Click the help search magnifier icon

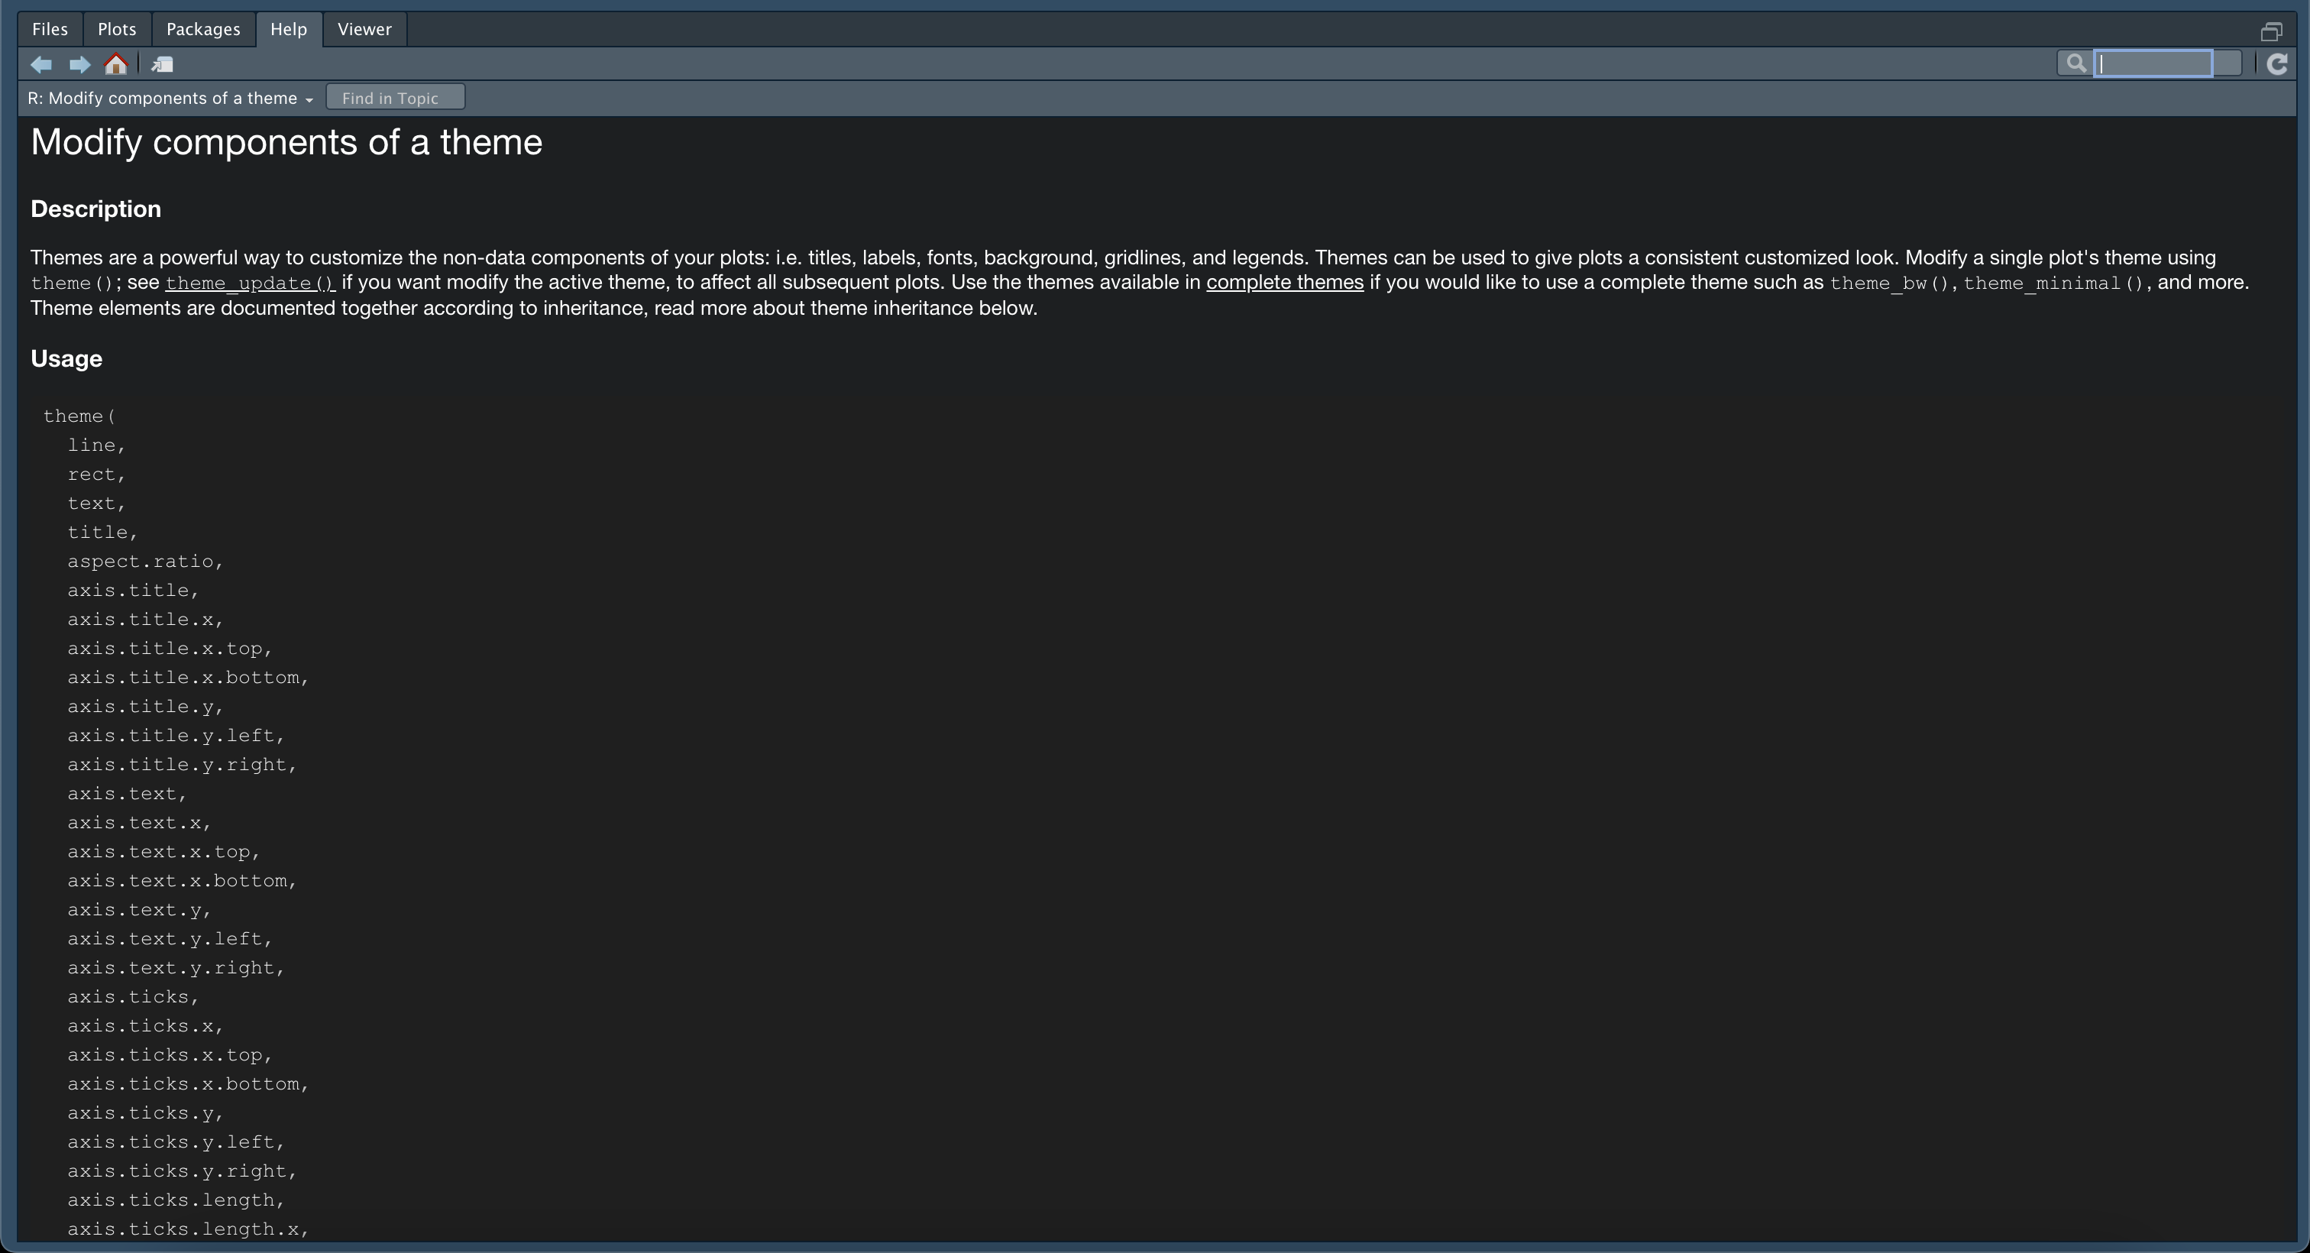[2075, 63]
